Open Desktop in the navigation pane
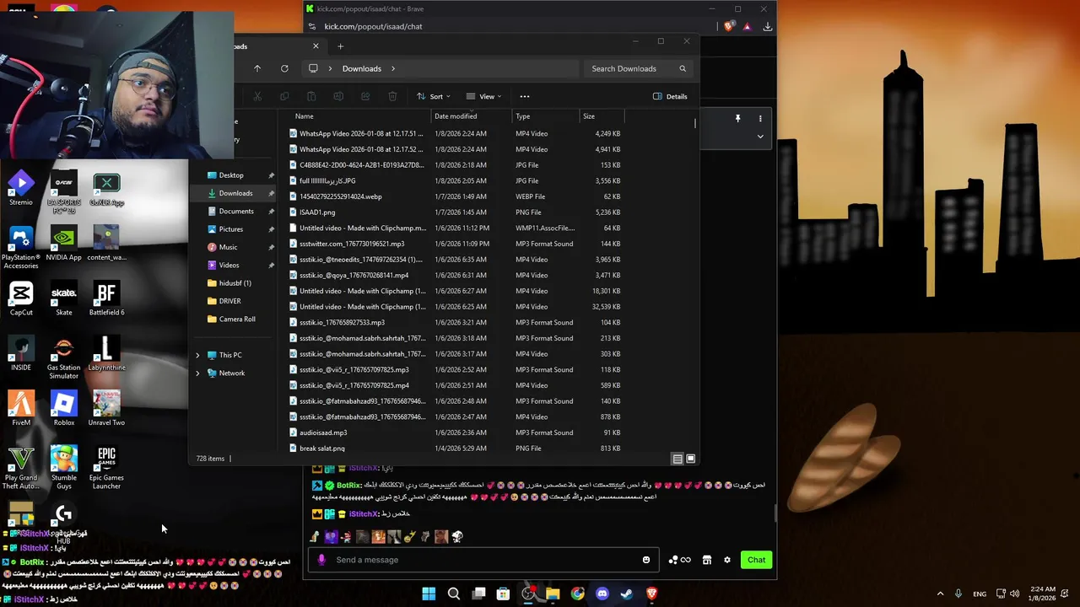 (x=231, y=175)
